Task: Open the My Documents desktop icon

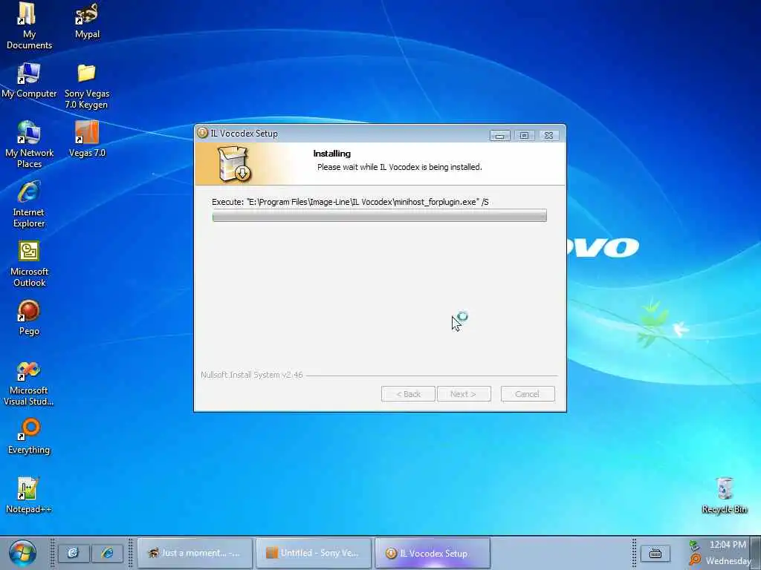Action: 29,26
